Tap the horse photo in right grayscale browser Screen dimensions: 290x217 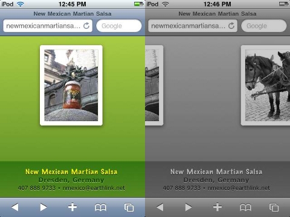265,86
